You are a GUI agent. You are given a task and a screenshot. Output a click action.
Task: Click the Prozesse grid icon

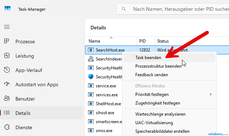pos(7,41)
